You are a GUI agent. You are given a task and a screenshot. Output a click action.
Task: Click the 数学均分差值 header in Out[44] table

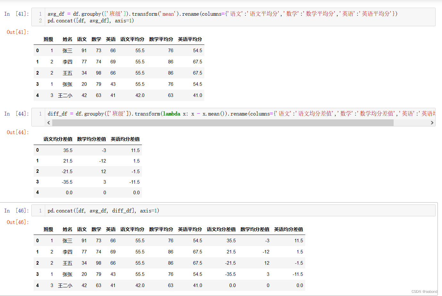[92, 139]
